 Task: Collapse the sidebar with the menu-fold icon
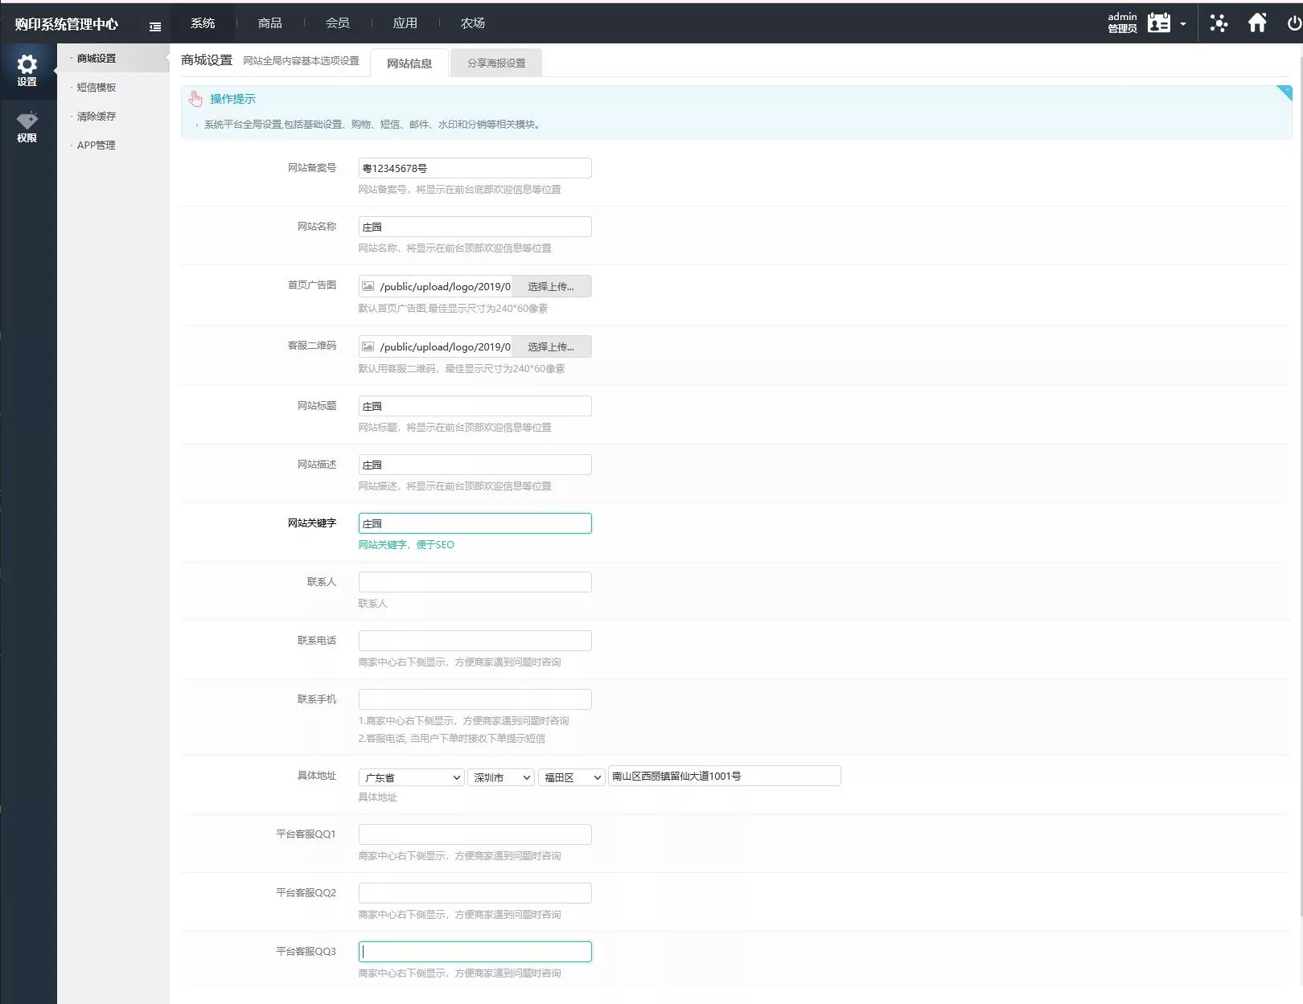pyautogui.click(x=155, y=27)
